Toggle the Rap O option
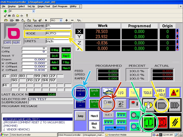The width and height of the screenshot is (183, 137). click(x=66, y=56)
